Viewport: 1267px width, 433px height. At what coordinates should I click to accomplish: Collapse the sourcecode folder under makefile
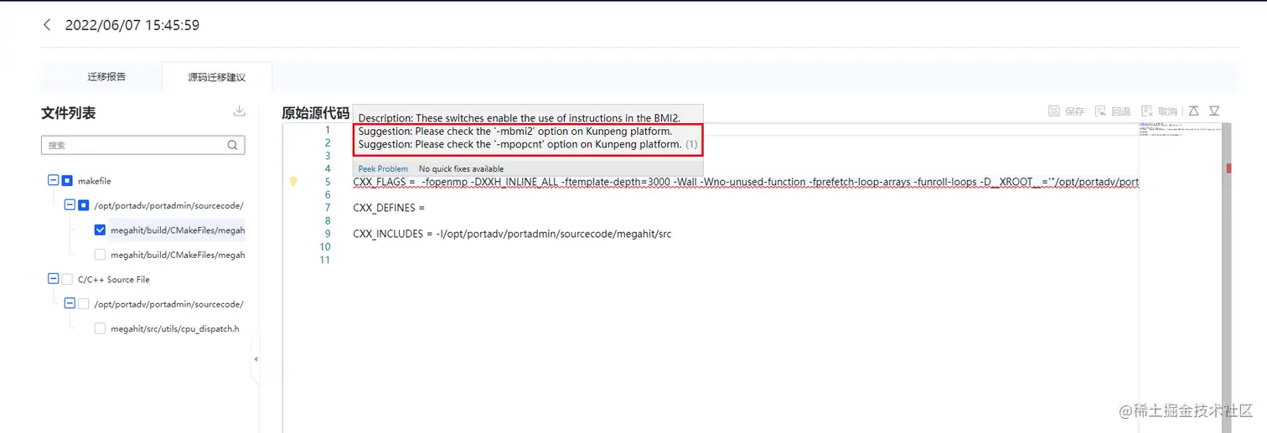pyautogui.click(x=70, y=204)
